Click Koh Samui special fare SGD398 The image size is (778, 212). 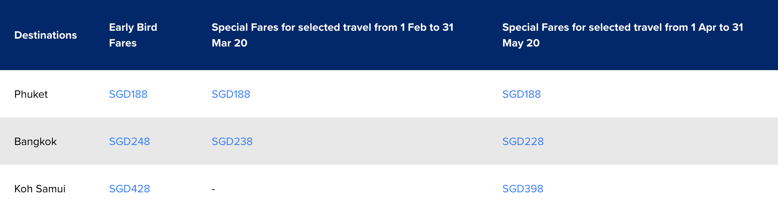click(x=522, y=189)
